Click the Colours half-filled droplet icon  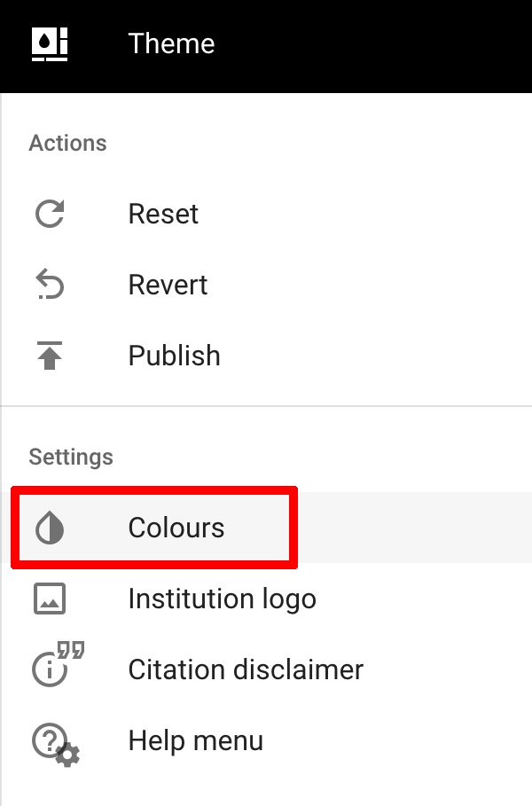[x=50, y=528]
